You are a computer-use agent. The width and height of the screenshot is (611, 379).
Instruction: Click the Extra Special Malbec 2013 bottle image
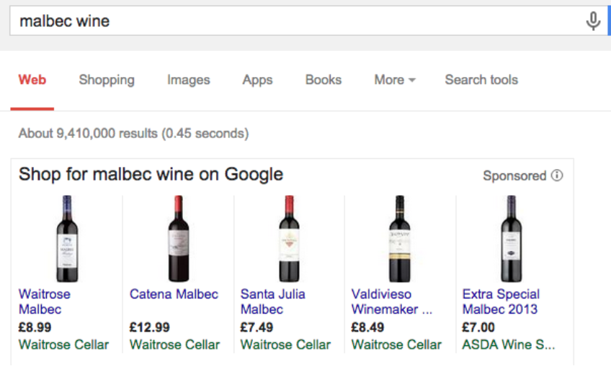[510, 238]
